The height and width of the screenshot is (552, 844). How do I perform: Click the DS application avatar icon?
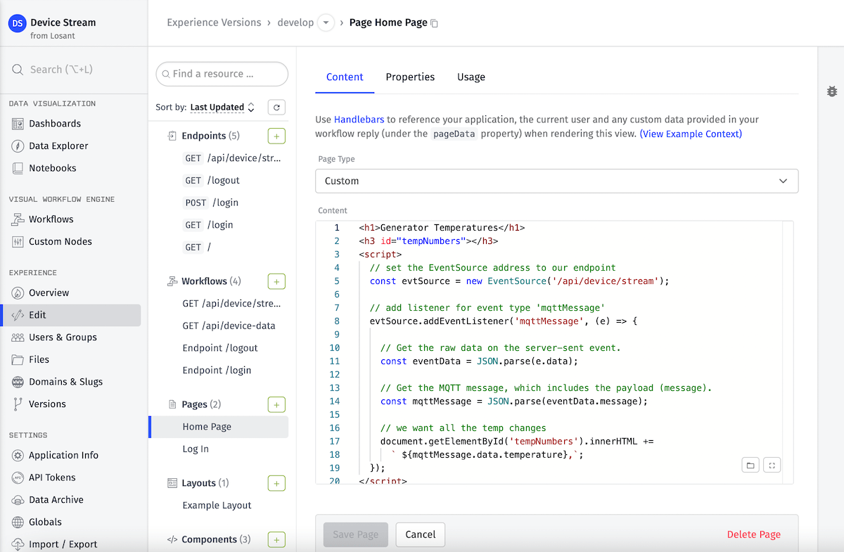[x=17, y=23]
